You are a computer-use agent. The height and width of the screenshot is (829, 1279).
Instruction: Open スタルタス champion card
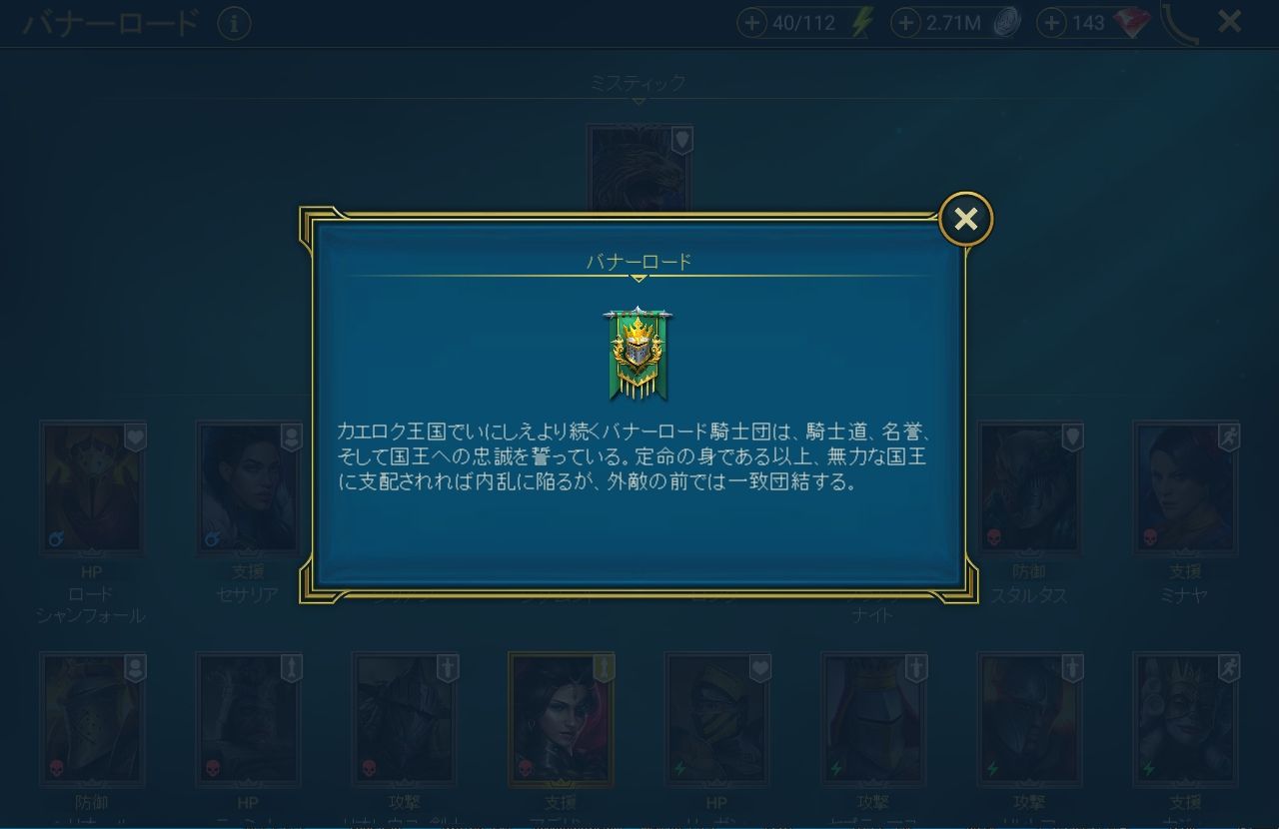1030,487
